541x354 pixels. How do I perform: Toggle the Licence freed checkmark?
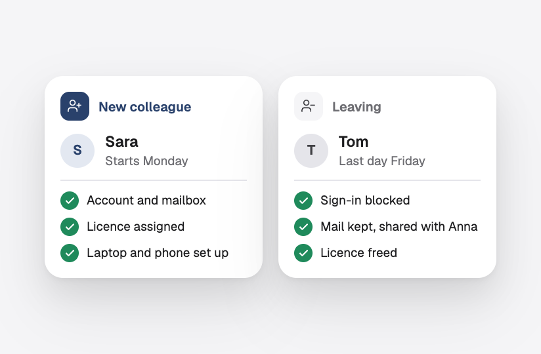click(303, 253)
